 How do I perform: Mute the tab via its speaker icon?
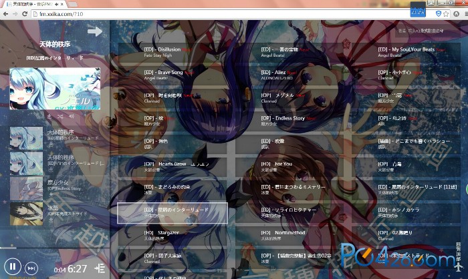coord(56,5)
